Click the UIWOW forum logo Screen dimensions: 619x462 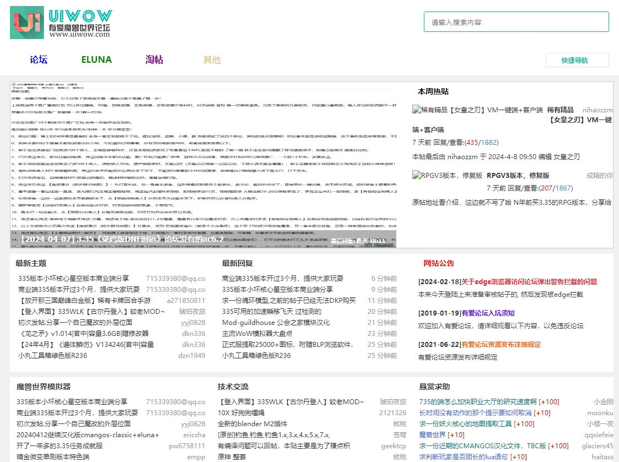click(x=61, y=23)
